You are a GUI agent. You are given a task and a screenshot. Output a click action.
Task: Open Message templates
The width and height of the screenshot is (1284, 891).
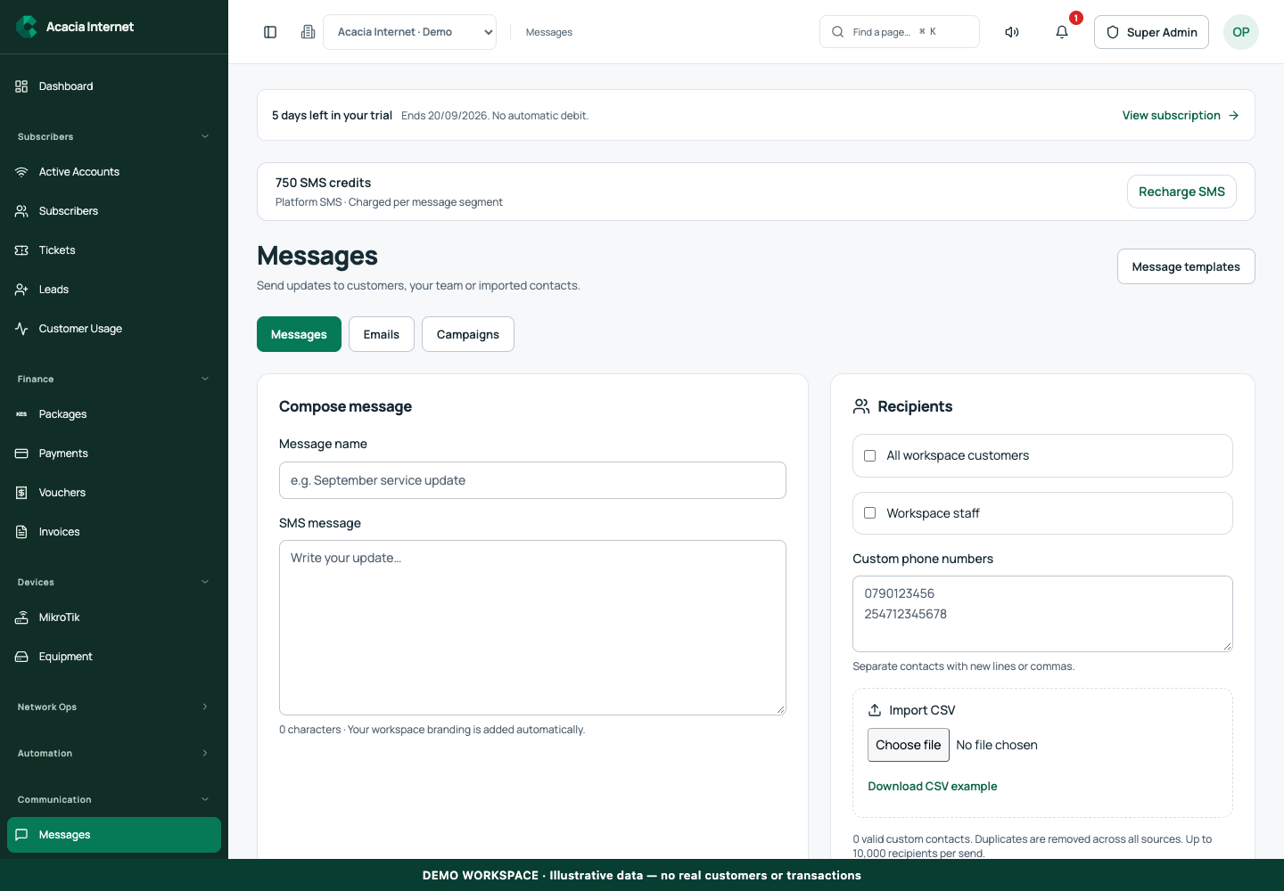pyautogui.click(x=1186, y=266)
